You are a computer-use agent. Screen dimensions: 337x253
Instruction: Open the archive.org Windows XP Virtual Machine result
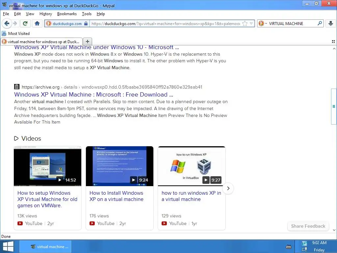coord(93,95)
